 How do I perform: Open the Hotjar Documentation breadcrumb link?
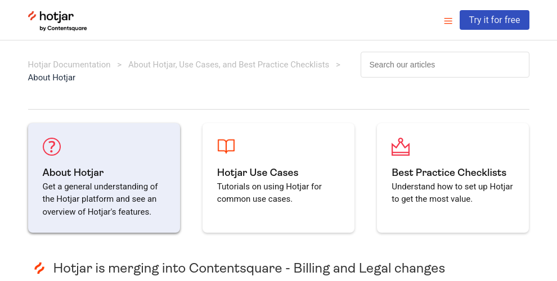tap(69, 65)
